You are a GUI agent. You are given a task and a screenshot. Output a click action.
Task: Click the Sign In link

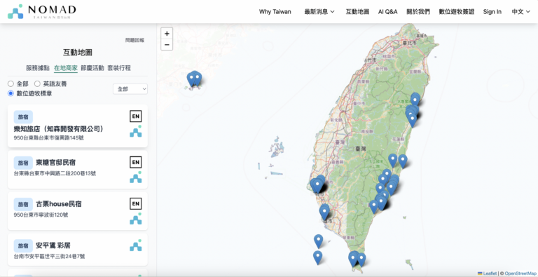(x=492, y=12)
